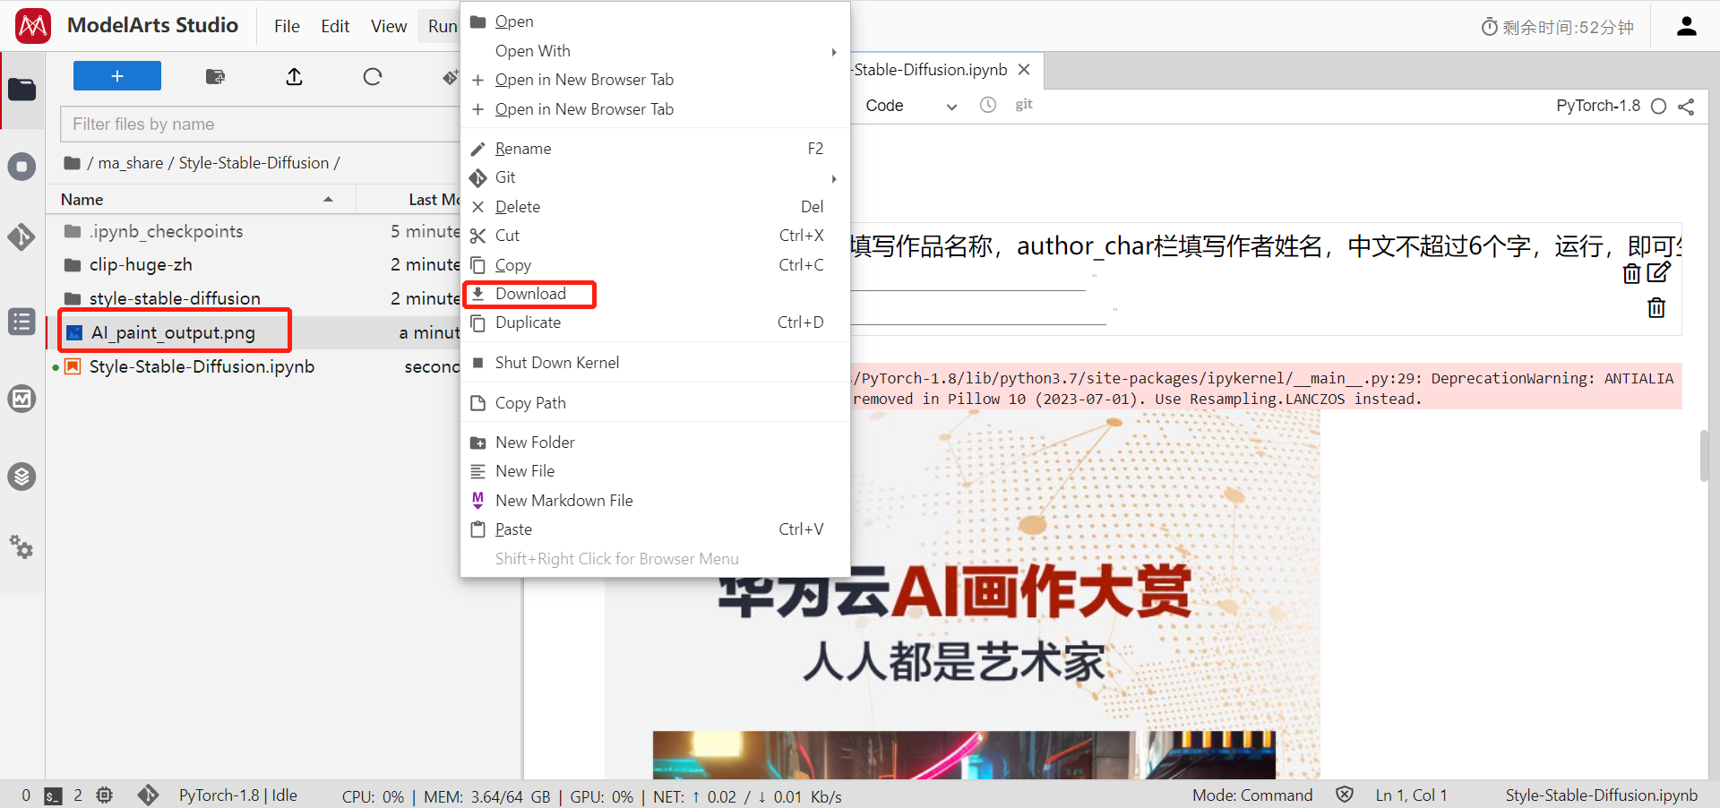Select New File in the context menu
This screenshot has height=808, width=1720.
(655, 471)
